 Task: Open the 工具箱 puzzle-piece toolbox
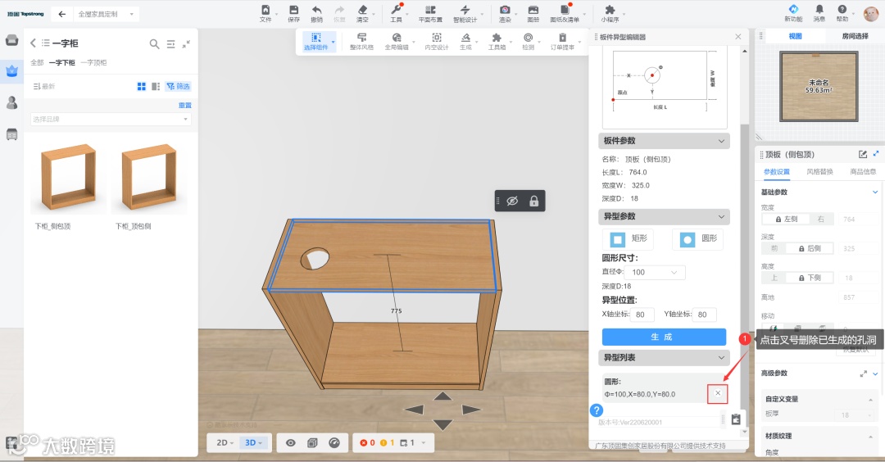tap(497, 38)
